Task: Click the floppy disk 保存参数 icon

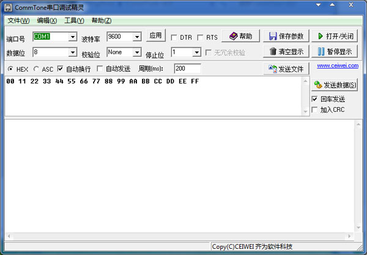Action: pos(273,36)
